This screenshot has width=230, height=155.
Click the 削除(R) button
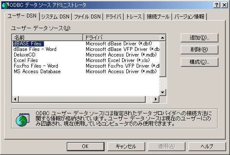200,50
